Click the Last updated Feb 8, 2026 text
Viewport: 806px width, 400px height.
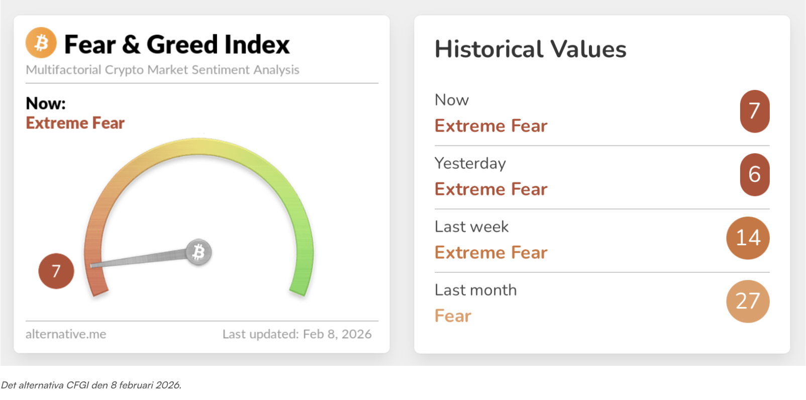tap(297, 334)
